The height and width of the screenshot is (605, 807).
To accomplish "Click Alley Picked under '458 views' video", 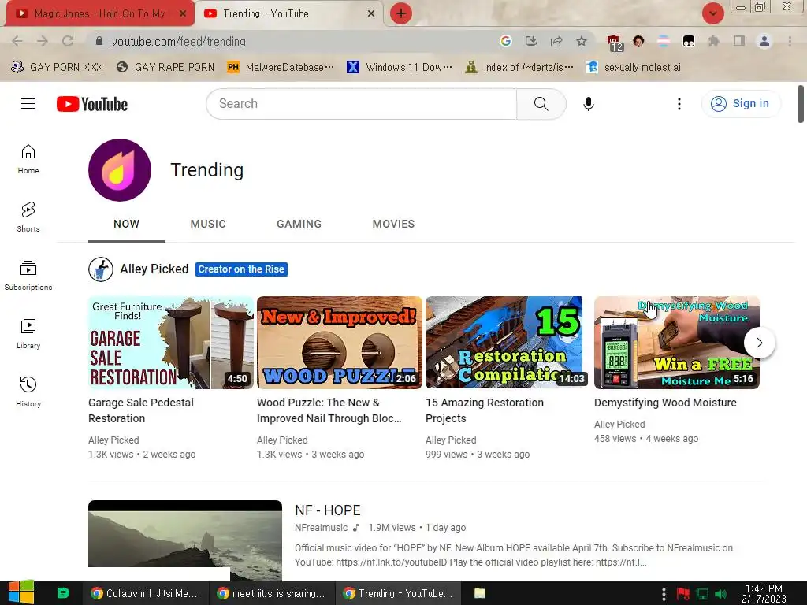I will coord(619,425).
